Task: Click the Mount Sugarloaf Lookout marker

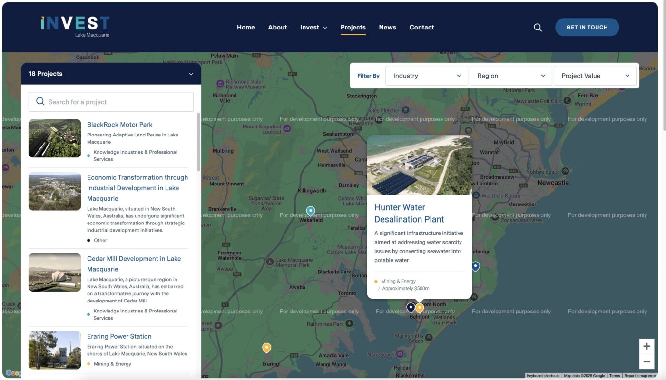Action: tap(287, 128)
